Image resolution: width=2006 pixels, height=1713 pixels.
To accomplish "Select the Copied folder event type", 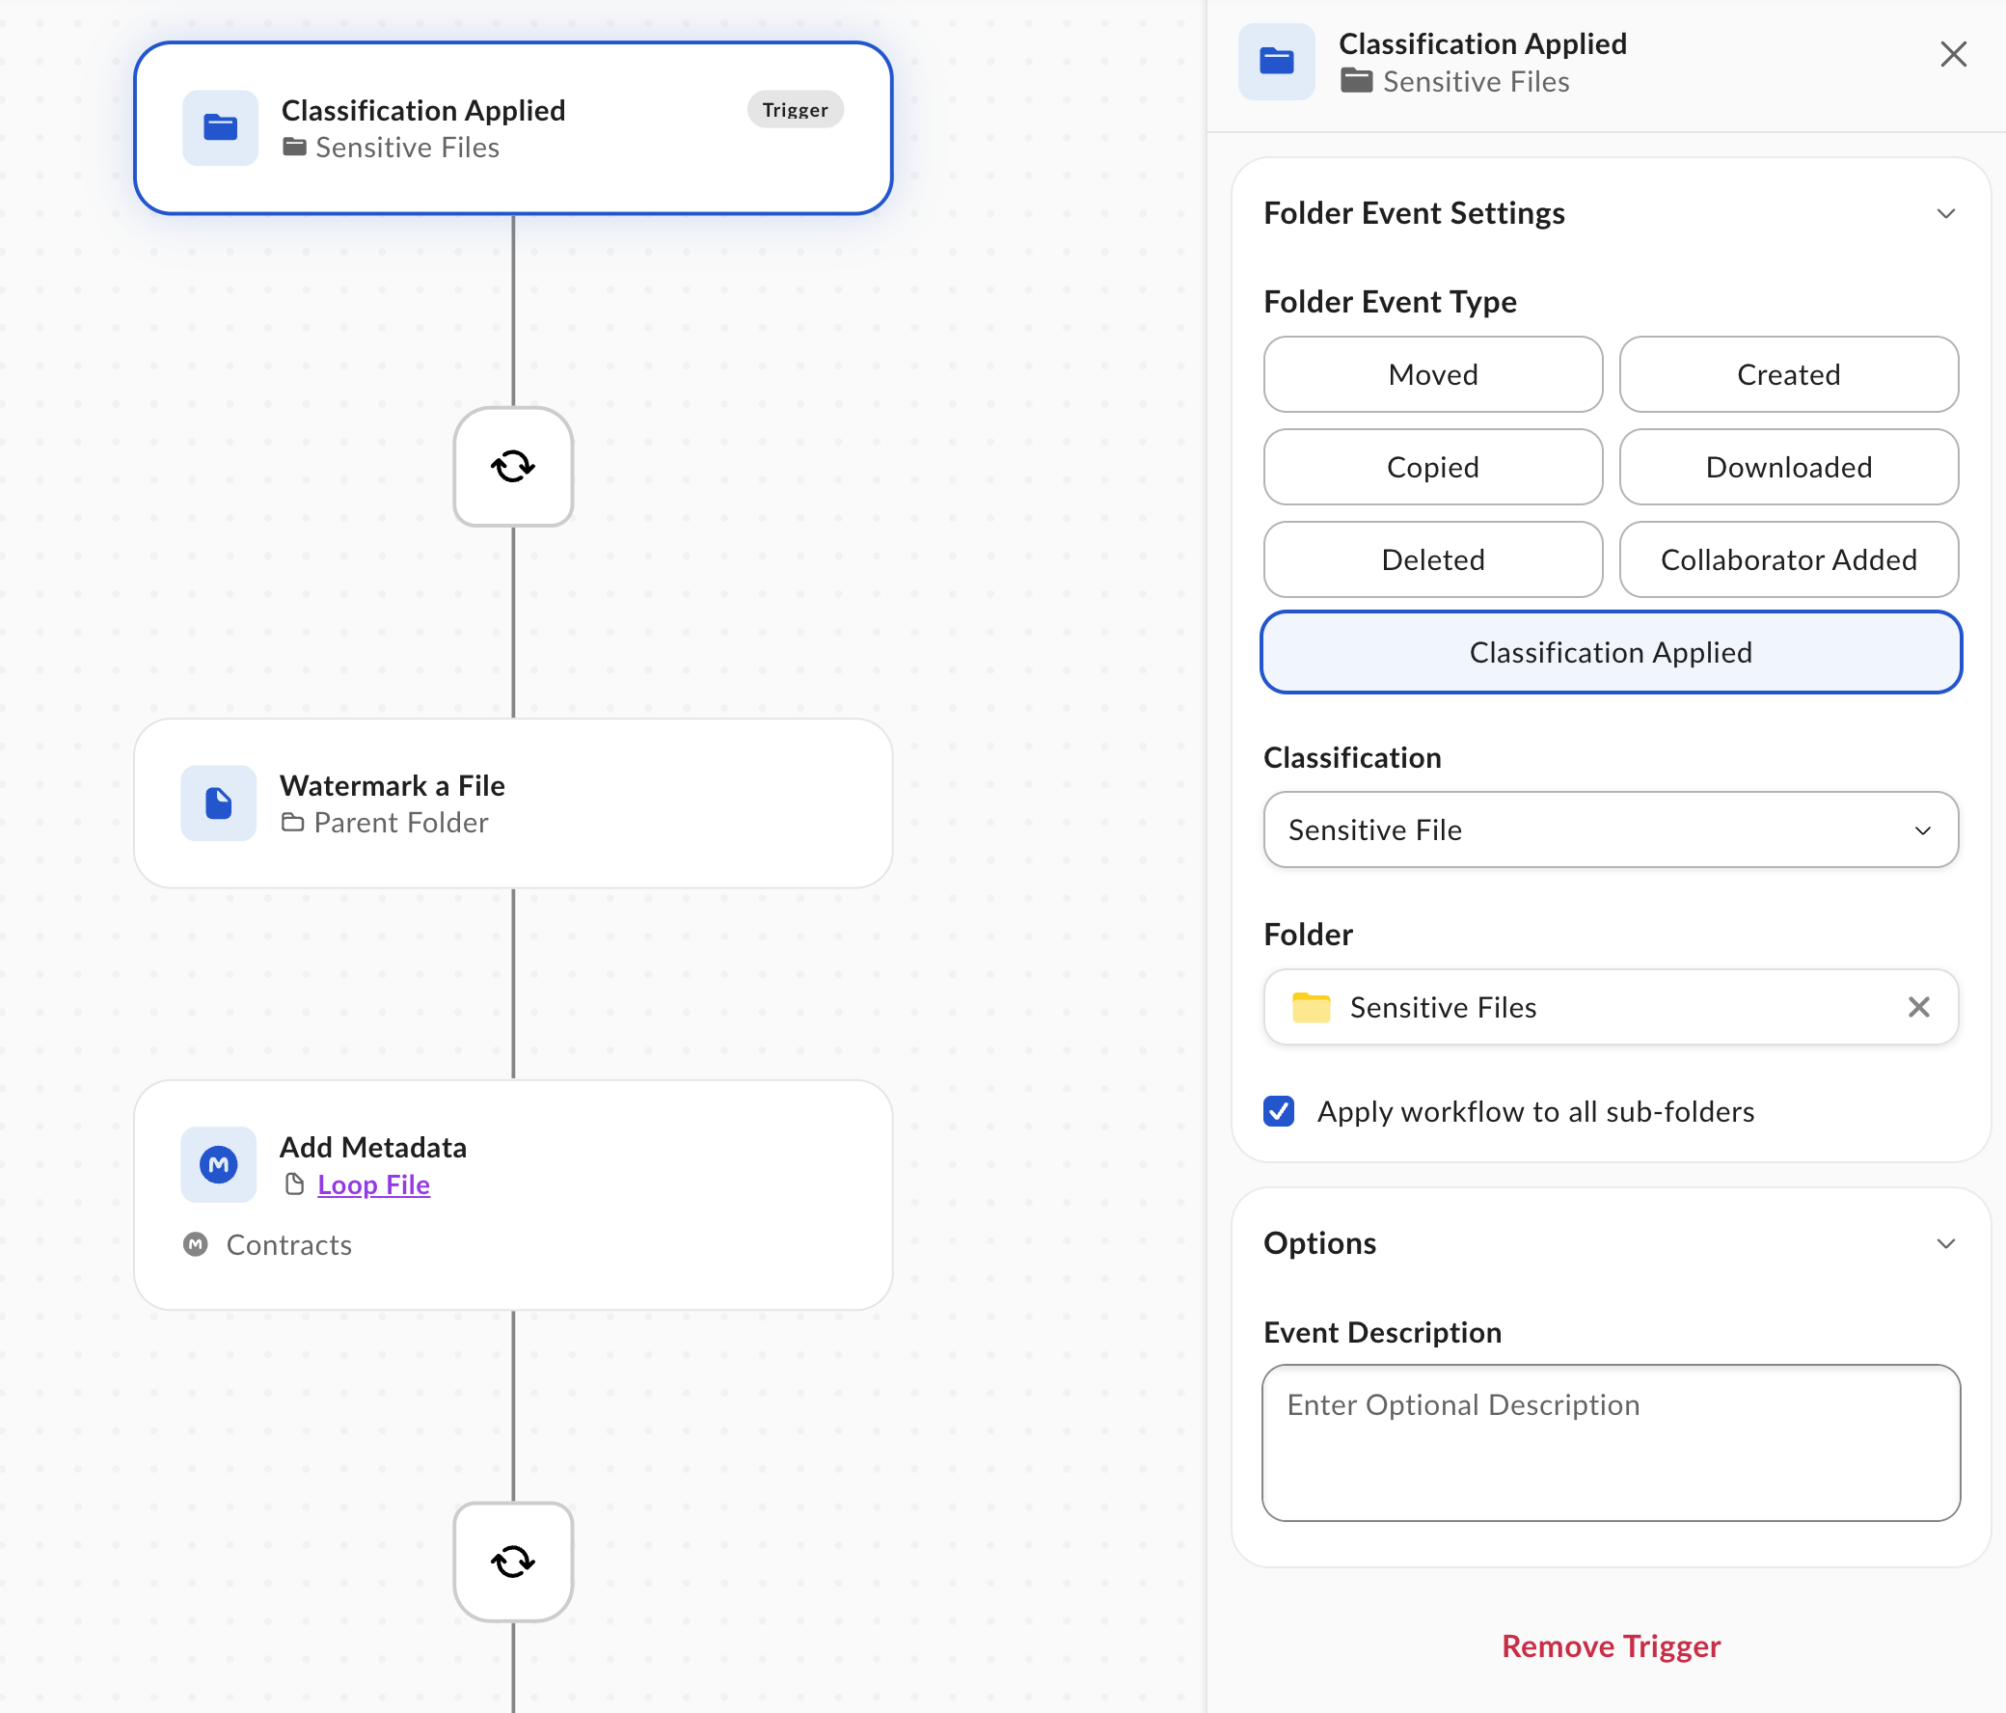I will (1433, 467).
